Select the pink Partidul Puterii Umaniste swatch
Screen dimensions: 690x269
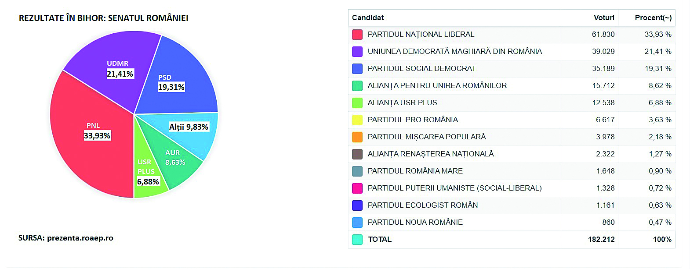pyautogui.click(x=357, y=188)
